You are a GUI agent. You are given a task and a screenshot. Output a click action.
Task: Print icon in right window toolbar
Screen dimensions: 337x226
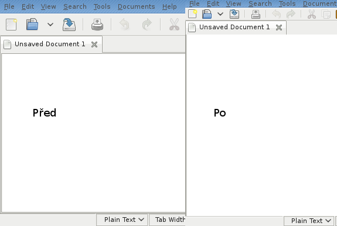256,15
